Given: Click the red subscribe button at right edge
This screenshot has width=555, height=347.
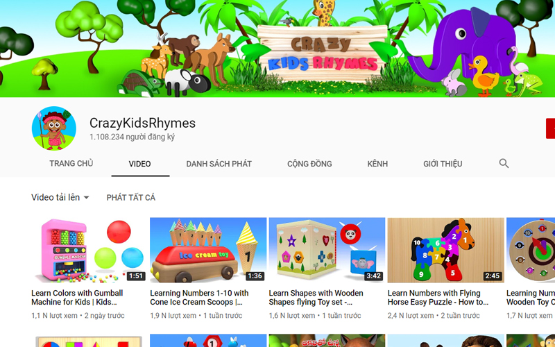Looking at the screenshot, I should click(550, 128).
